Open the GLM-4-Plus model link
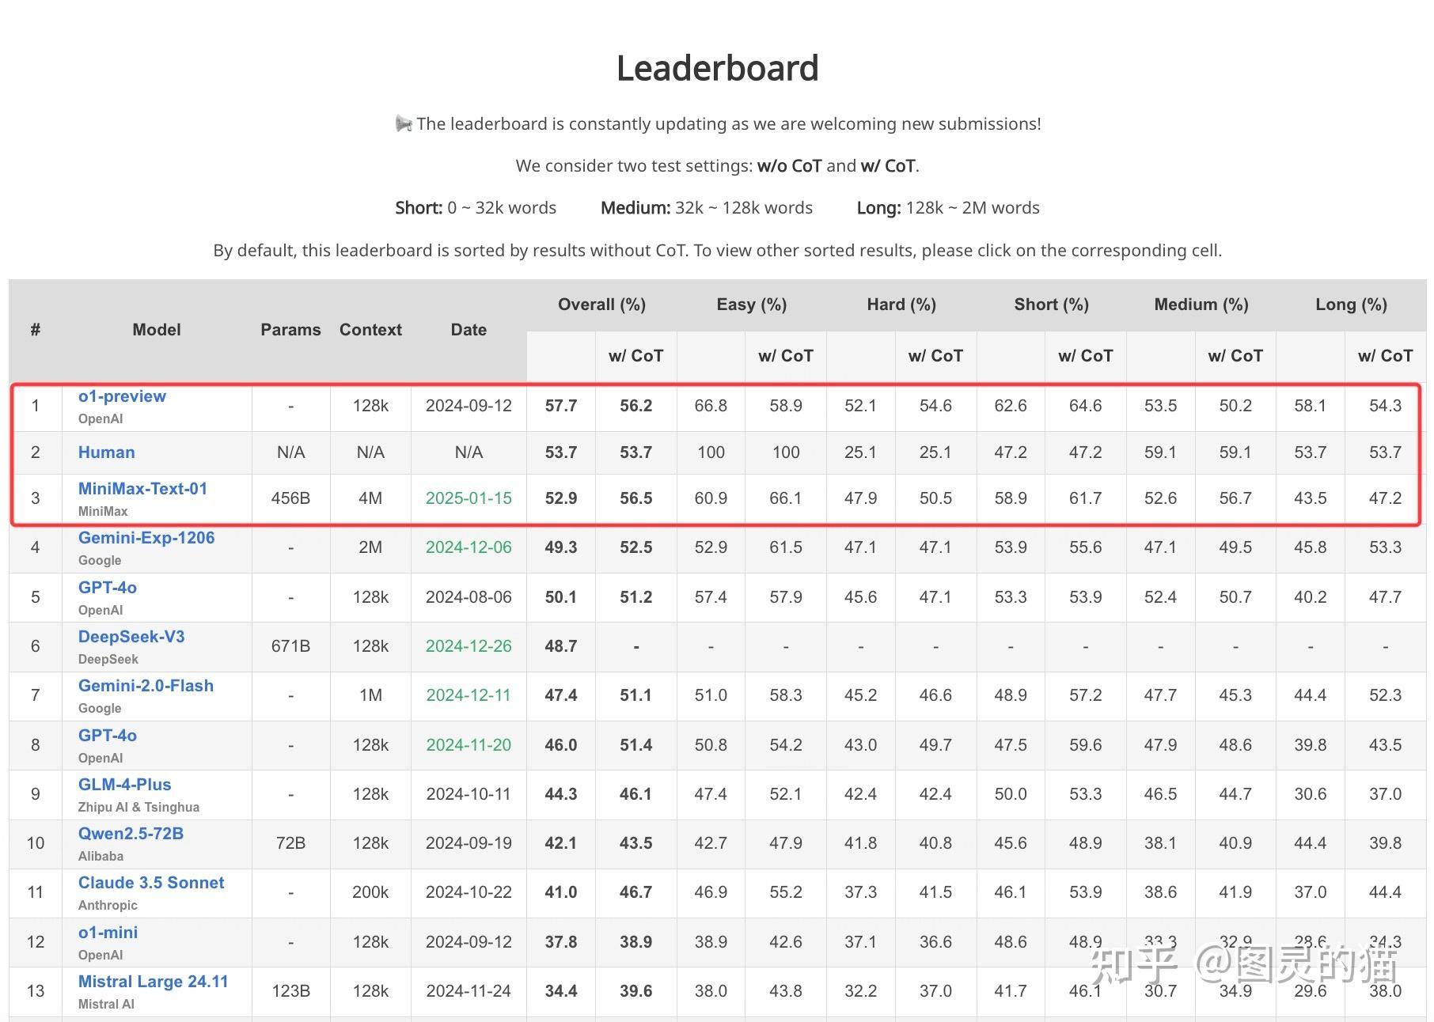Image resolution: width=1434 pixels, height=1022 pixels. pos(124,785)
